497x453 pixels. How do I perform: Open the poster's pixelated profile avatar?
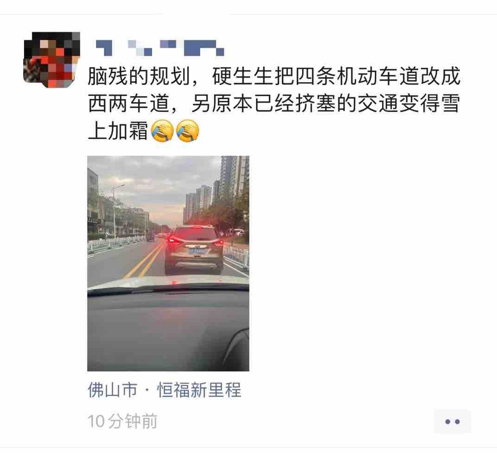[51, 60]
